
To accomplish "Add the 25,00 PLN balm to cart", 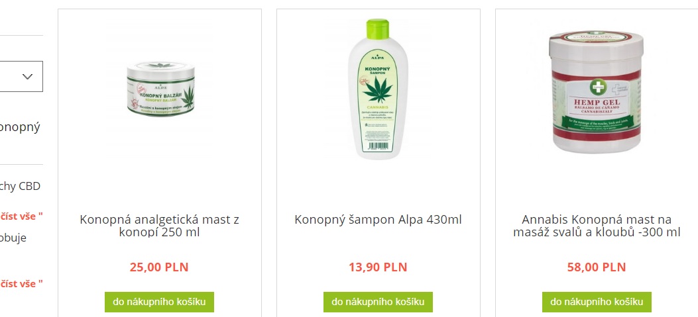I will [x=159, y=302].
